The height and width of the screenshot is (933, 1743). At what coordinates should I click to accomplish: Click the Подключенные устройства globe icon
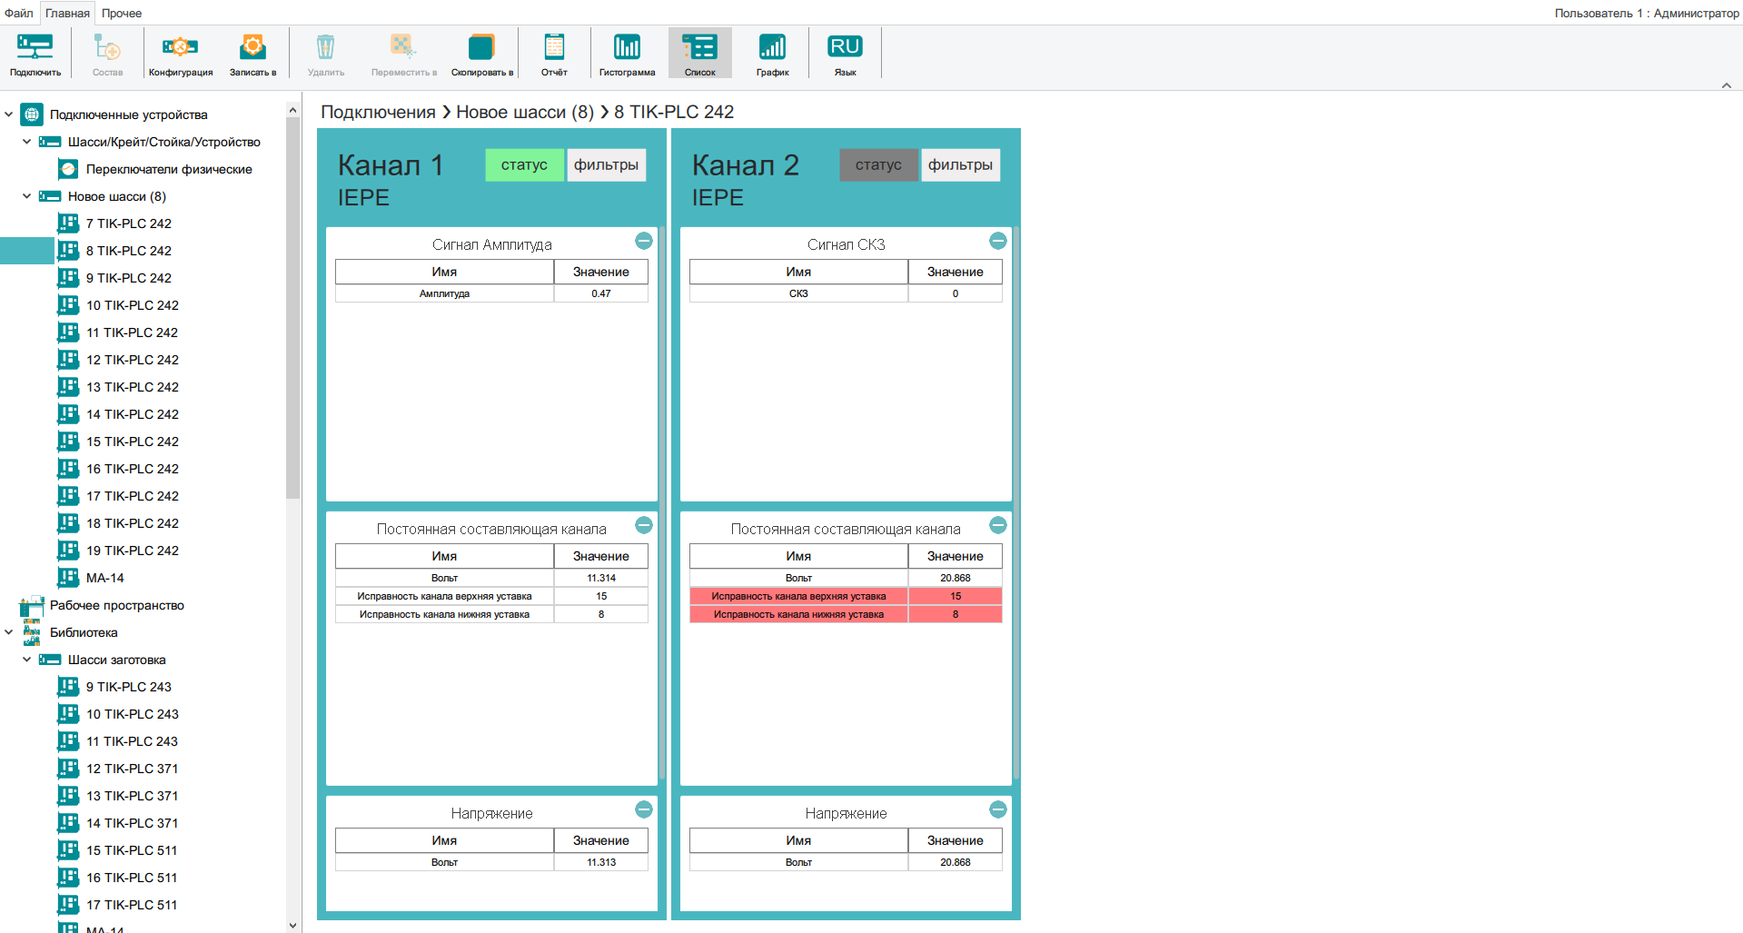click(x=32, y=114)
